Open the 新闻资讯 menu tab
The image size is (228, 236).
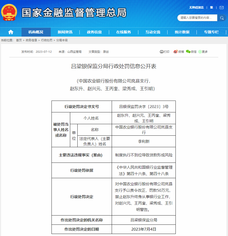tap(65, 32)
